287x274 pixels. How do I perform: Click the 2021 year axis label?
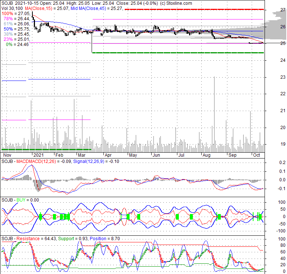pos(39,155)
